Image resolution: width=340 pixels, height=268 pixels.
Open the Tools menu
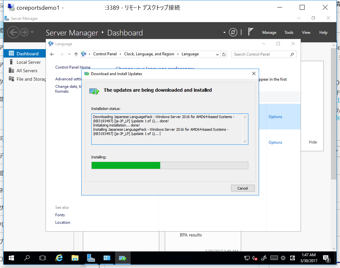[x=289, y=32]
